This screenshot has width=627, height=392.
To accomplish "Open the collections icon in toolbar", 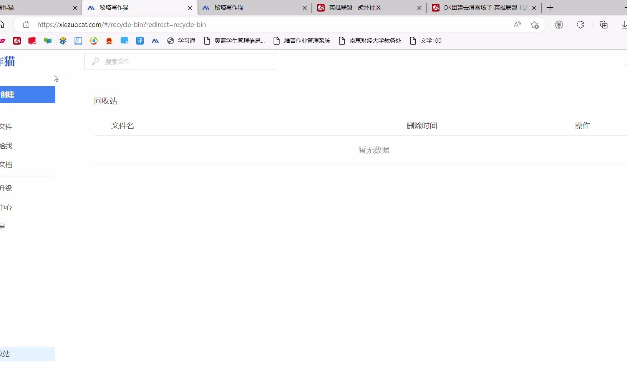I will coord(604,25).
